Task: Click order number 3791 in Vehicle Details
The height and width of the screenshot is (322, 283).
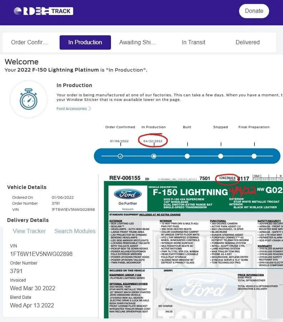Action: [x=56, y=203]
